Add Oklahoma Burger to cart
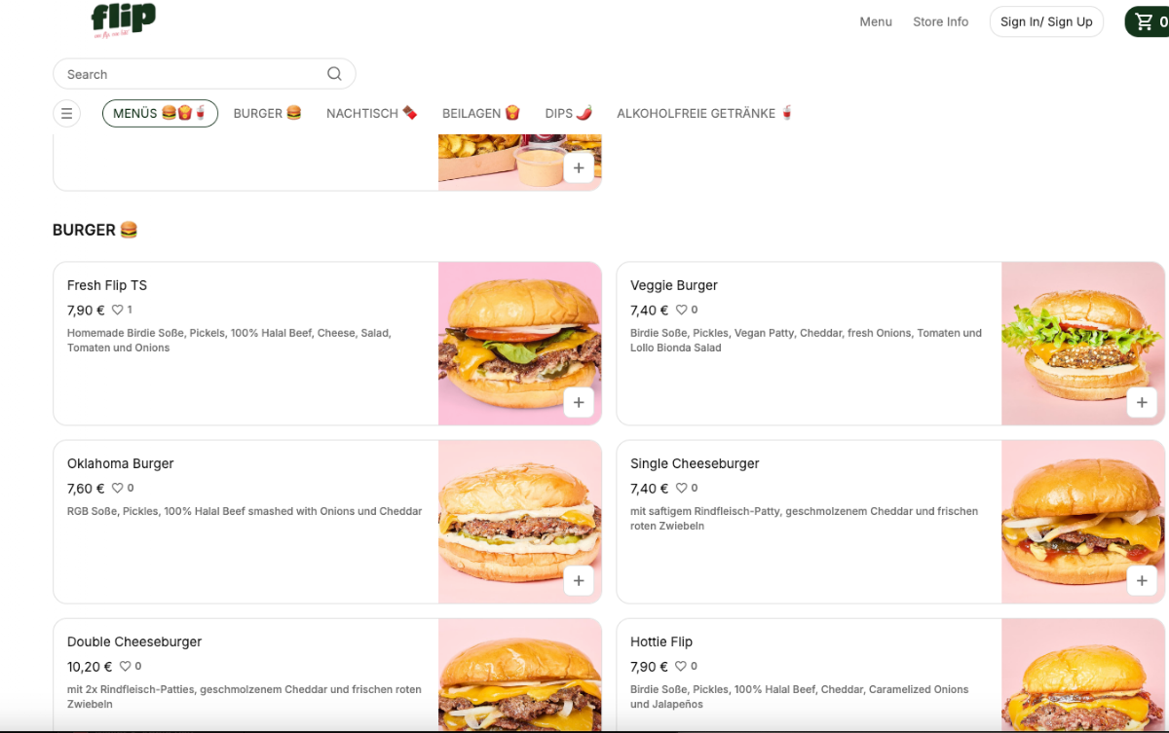The height and width of the screenshot is (733, 1169). click(x=579, y=580)
